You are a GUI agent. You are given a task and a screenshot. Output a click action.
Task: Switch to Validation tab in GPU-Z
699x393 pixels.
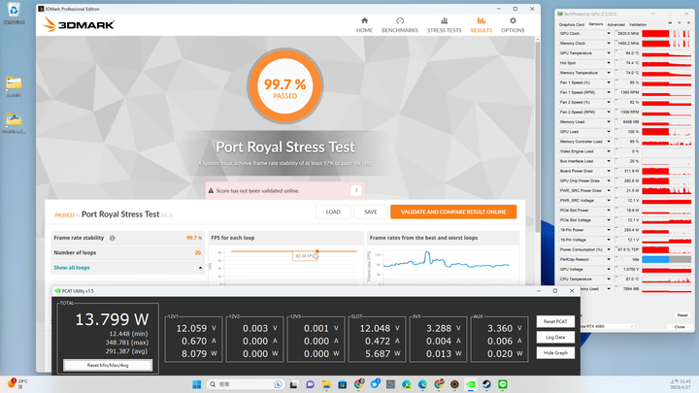click(638, 24)
